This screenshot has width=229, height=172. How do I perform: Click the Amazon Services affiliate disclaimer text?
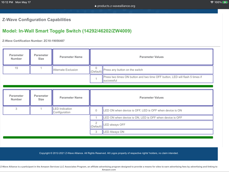point(109,168)
